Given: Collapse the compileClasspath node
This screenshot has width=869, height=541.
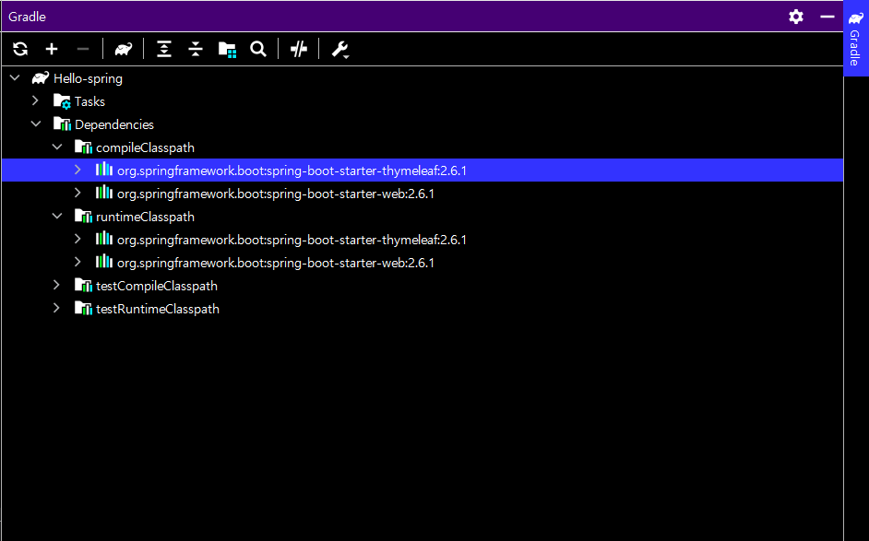Looking at the screenshot, I should [57, 147].
